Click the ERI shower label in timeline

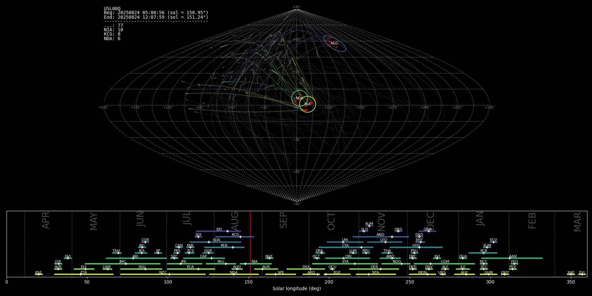[219, 230]
